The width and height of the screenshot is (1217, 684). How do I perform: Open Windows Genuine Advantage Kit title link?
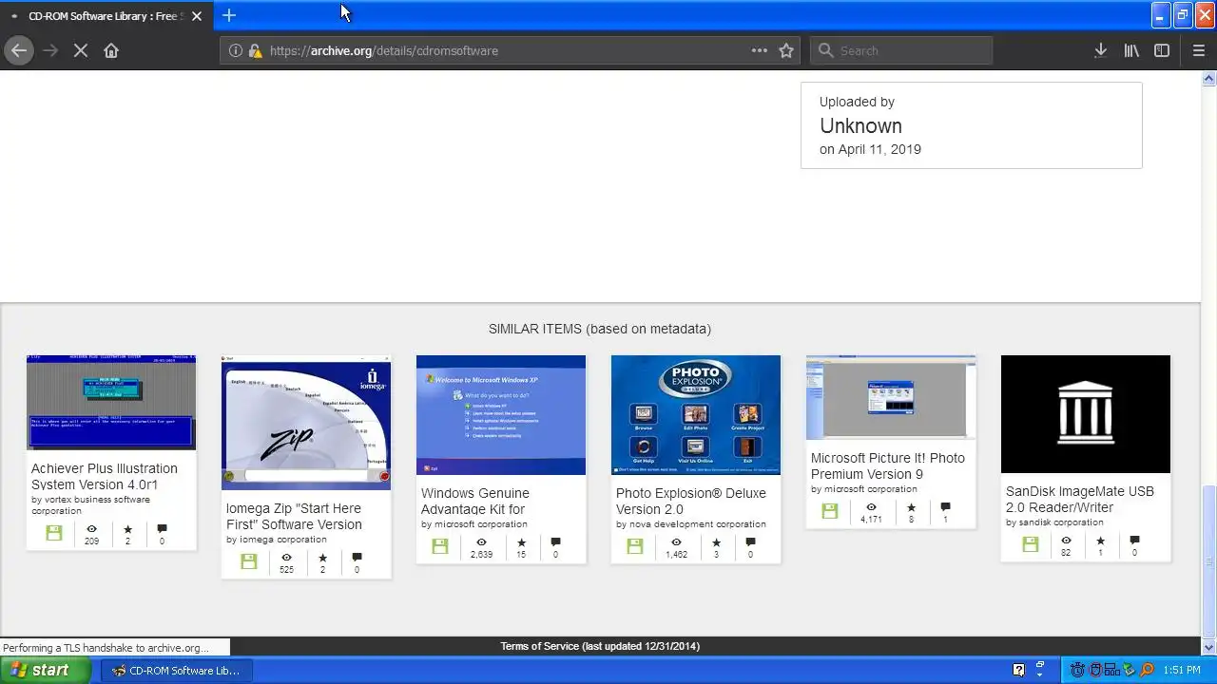point(475,501)
